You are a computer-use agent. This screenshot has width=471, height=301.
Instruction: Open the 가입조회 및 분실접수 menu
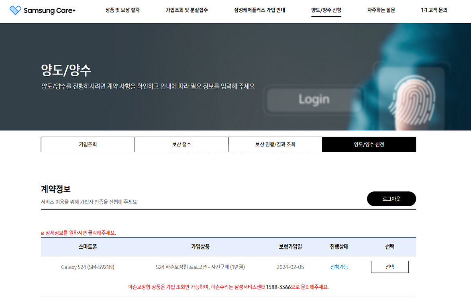187,10
